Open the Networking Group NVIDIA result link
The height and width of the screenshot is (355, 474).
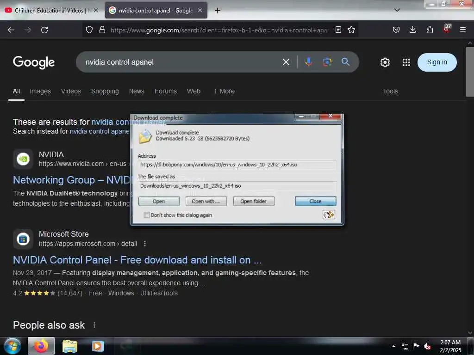72,180
